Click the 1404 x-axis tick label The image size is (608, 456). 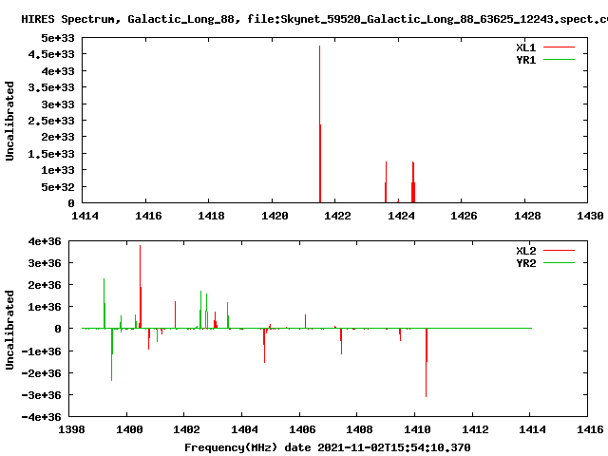click(x=244, y=429)
